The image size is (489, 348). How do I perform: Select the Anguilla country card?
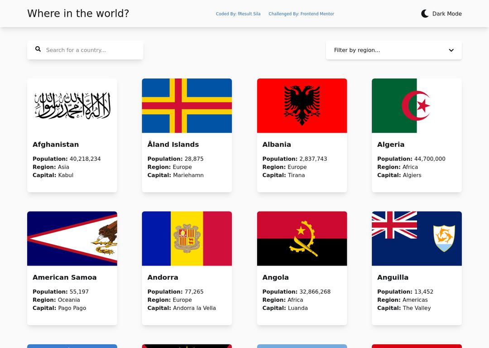coord(417,268)
